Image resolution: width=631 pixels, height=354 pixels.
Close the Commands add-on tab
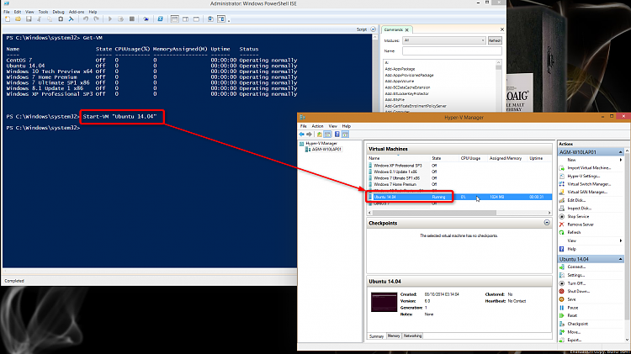pyautogui.click(x=407, y=29)
